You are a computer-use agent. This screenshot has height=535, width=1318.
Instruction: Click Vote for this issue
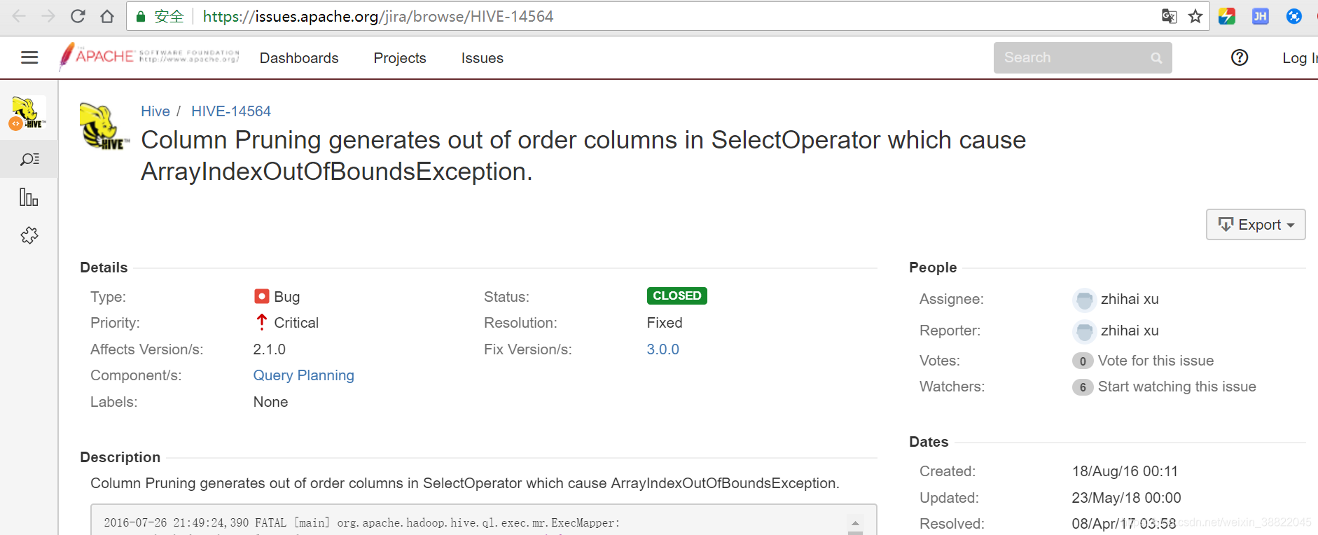click(x=1156, y=361)
